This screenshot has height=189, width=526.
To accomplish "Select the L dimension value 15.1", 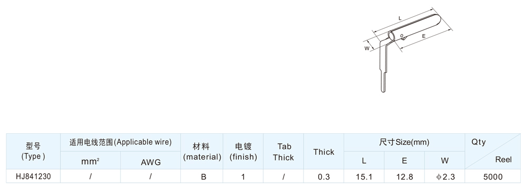I will pos(364,176).
